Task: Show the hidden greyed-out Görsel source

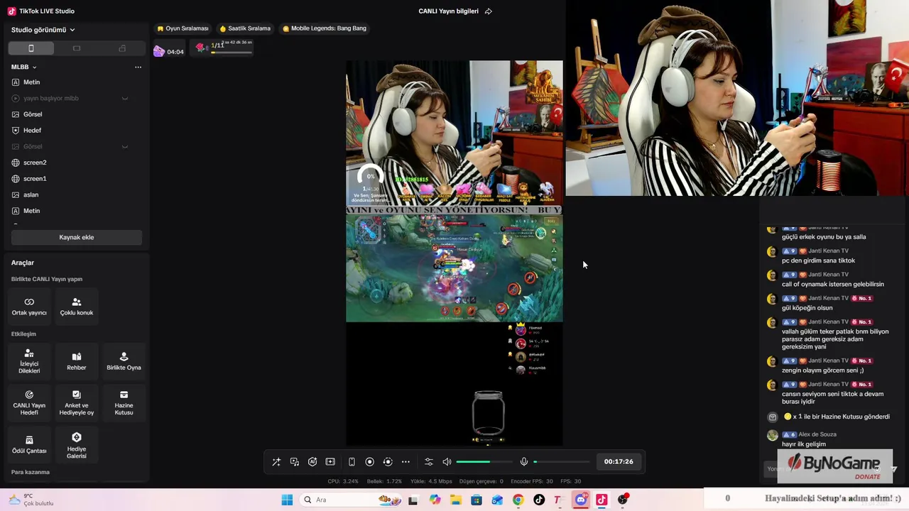Action: point(124,146)
